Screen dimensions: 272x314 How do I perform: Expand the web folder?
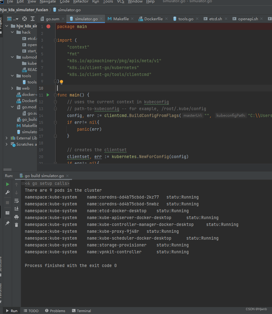12,88
